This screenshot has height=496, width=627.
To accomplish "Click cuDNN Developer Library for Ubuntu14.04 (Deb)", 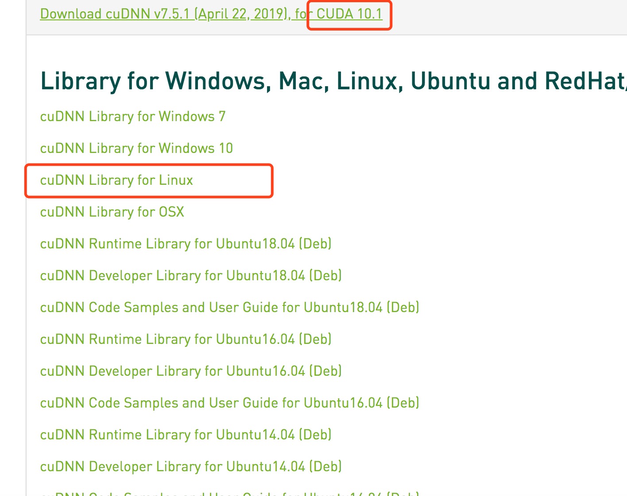I will click(191, 467).
